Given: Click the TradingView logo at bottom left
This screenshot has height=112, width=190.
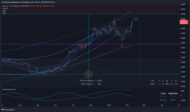Looking at the screenshot, I should point(8,110).
